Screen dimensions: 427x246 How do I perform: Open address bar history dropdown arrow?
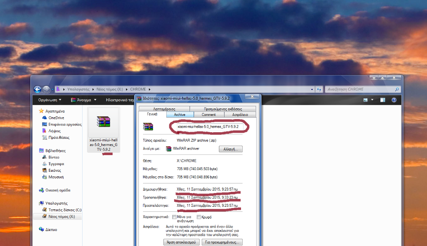tap(312, 89)
